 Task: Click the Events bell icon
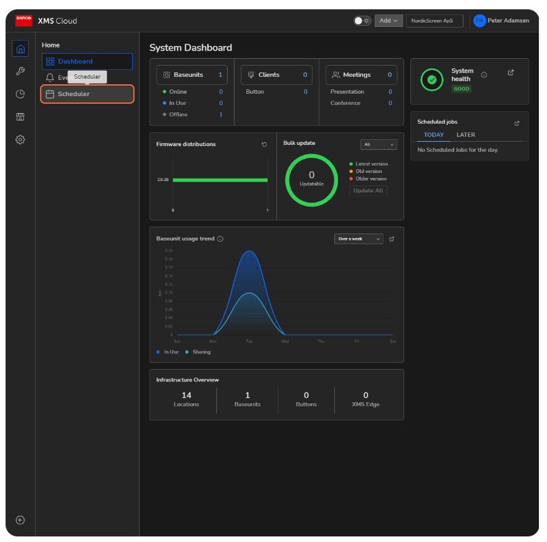tap(50, 77)
